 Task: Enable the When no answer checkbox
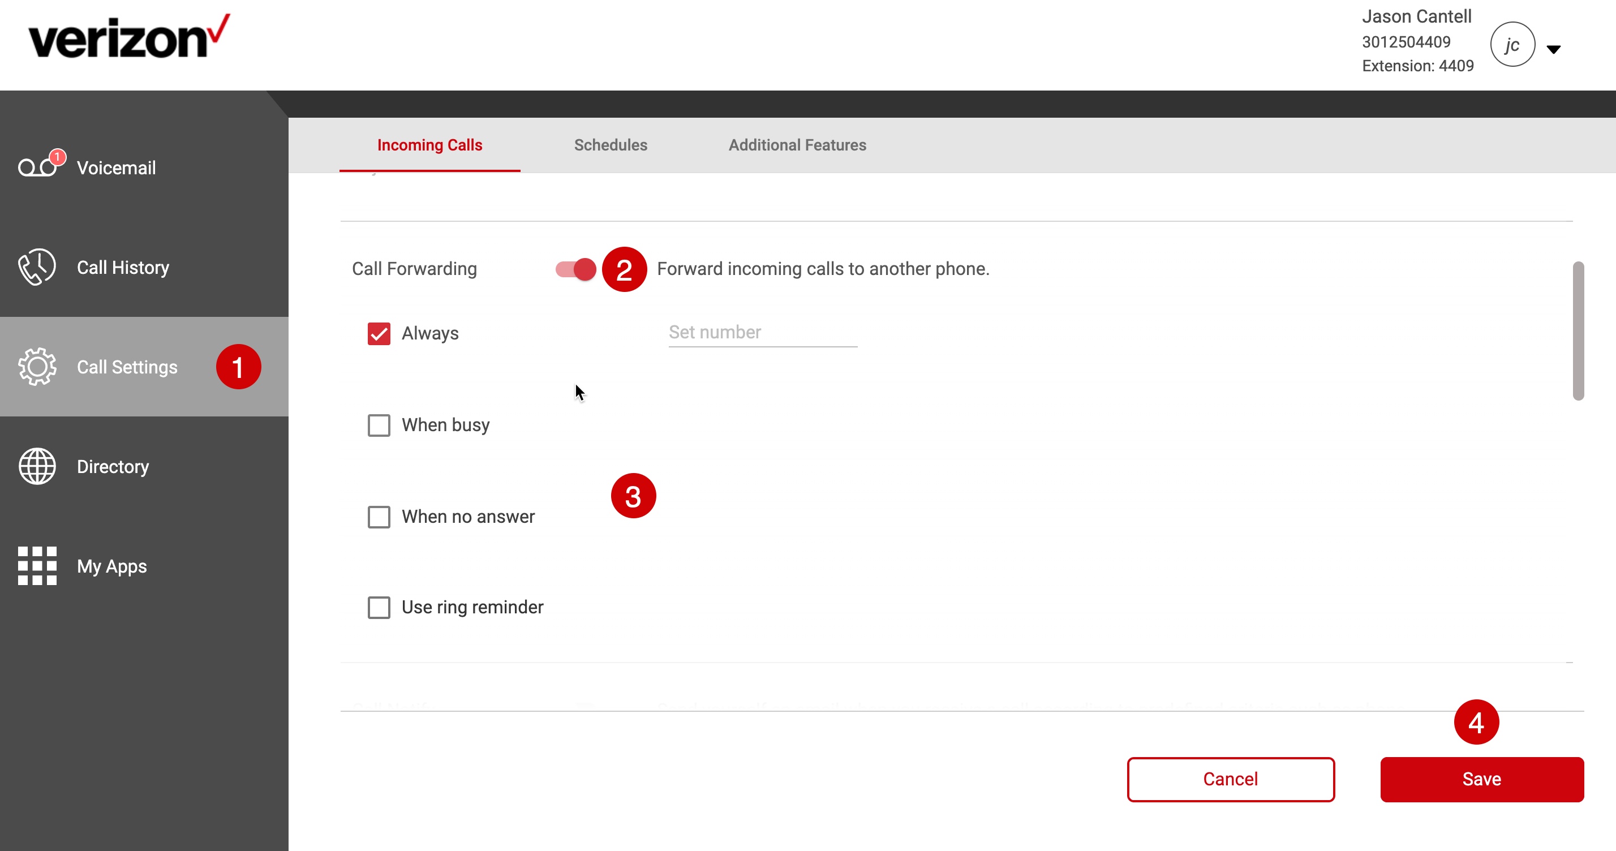coord(380,517)
